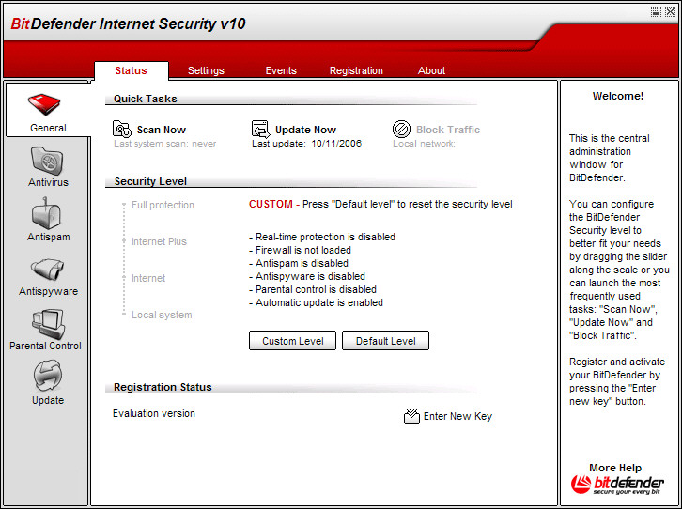
Task: Click the 'Evaluation version' text
Action: click(x=154, y=413)
